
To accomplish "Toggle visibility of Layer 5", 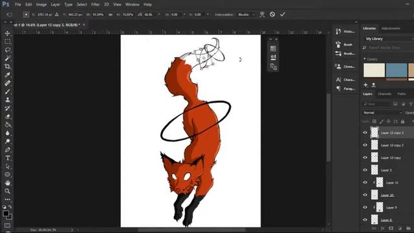I will point(365,170).
